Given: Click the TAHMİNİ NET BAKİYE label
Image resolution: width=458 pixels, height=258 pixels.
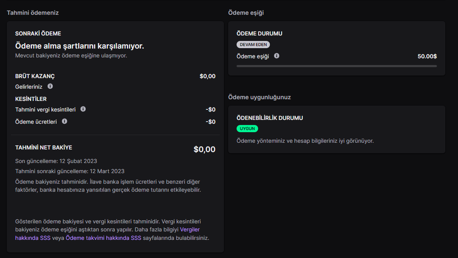Looking at the screenshot, I should (x=43, y=147).
